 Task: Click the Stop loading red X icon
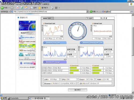[18, 8]
